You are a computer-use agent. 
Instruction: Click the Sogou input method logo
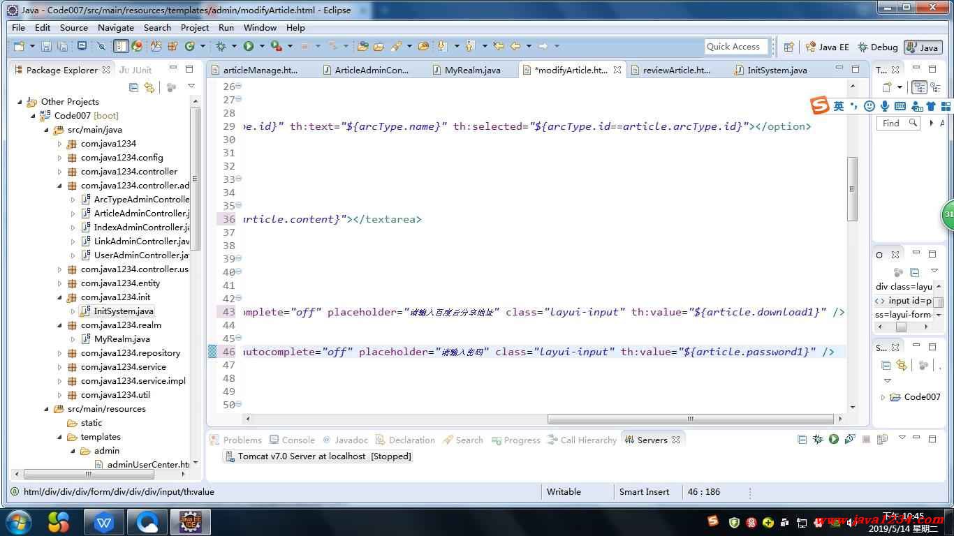pos(820,106)
